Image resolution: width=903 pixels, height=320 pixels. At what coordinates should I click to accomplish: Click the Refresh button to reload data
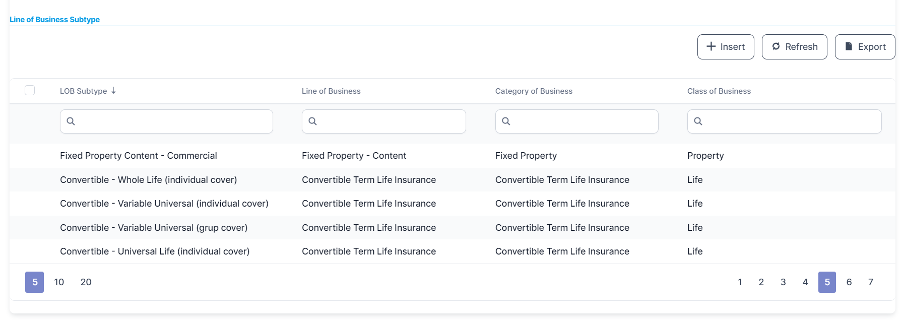pos(795,46)
